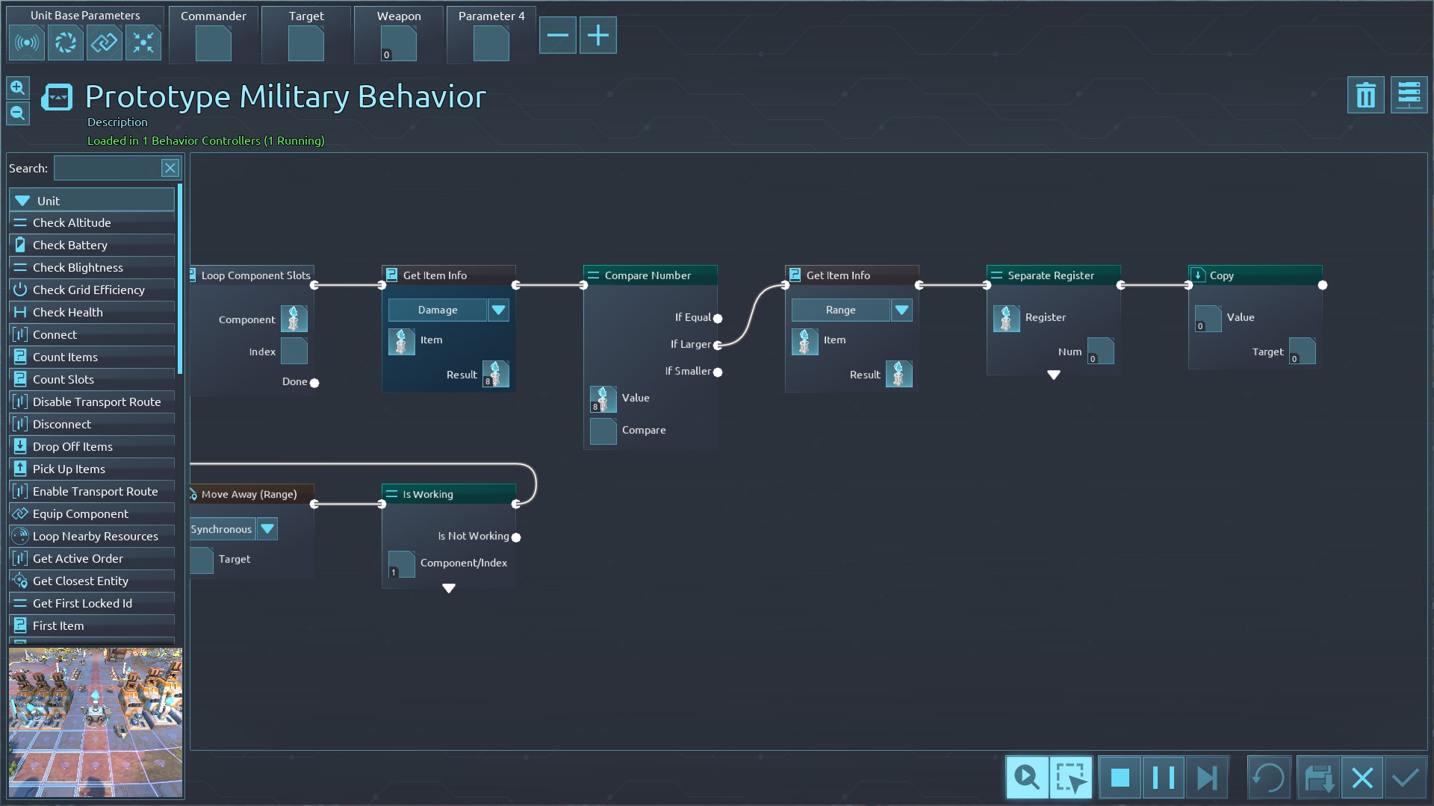Add a parameter with plus button
This screenshot has width=1434, height=806.
coord(597,35)
